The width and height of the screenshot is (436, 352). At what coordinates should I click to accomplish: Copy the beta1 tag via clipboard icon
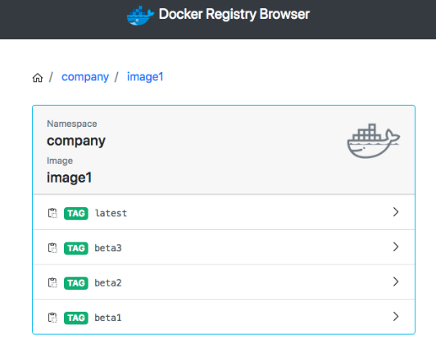tap(52, 318)
